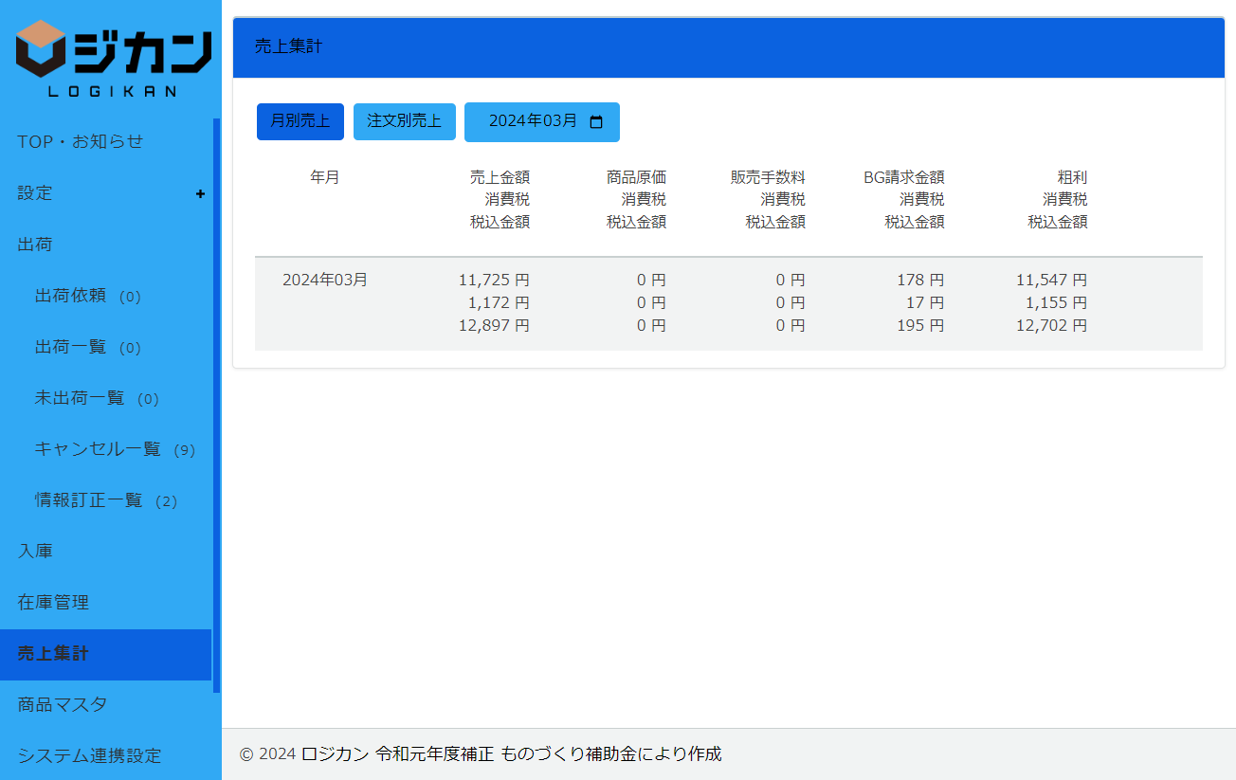Open 在庫管理 page
Image resolution: width=1236 pixels, height=780 pixels.
pos(53,603)
